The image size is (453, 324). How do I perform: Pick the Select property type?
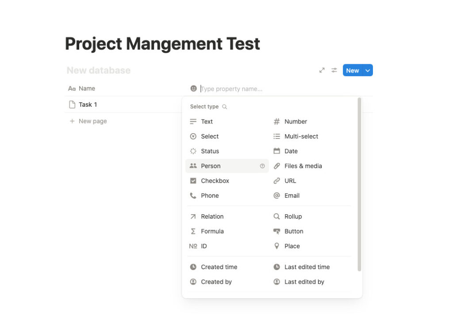[x=210, y=136]
